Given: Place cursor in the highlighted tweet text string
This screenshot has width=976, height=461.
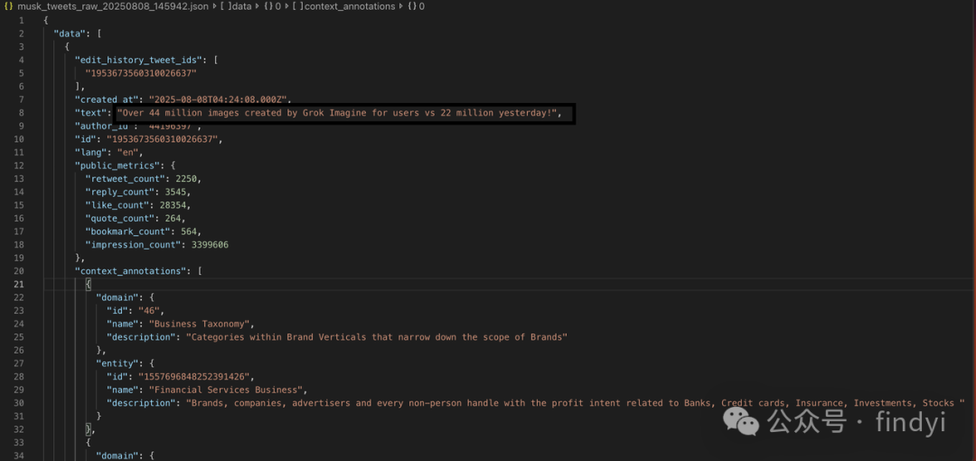Looking at the screenshot, I should tap(341, 113).
